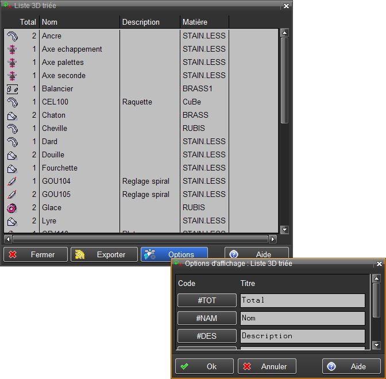The width and height of the screenshot is (386, 379).
Task: Sort list by Nom column header
Action: (79, 22)
